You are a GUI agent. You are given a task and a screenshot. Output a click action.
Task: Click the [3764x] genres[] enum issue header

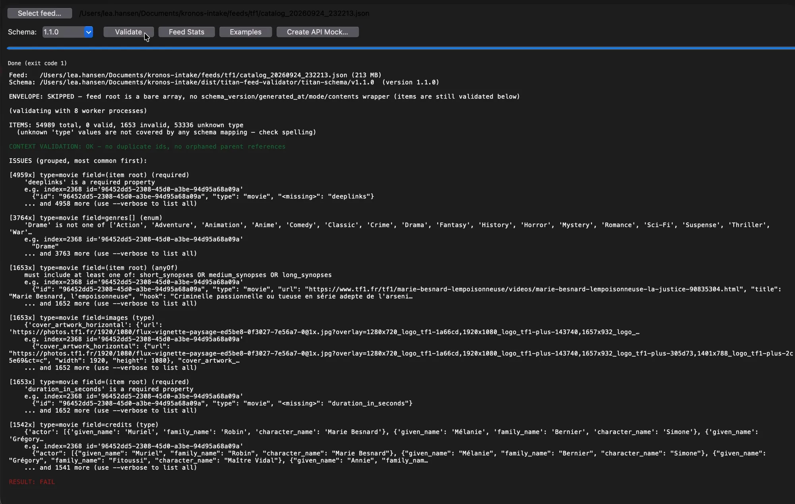coord(85,218)
